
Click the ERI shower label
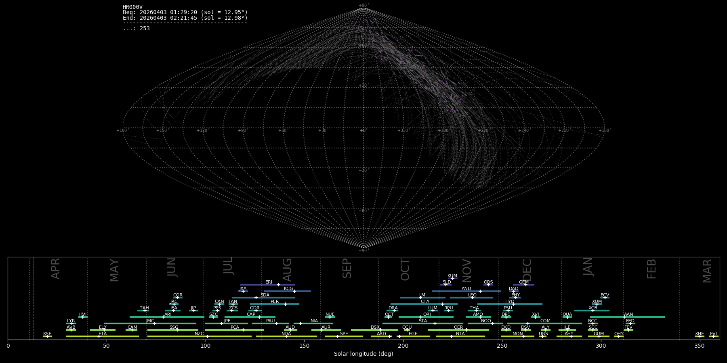[269, 282]
